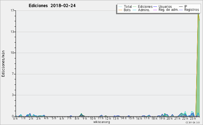Click the x-axis label '9 h'
The height and width of the screenshot is (125, 203).
pyautogui.click(x=85, y=118)
